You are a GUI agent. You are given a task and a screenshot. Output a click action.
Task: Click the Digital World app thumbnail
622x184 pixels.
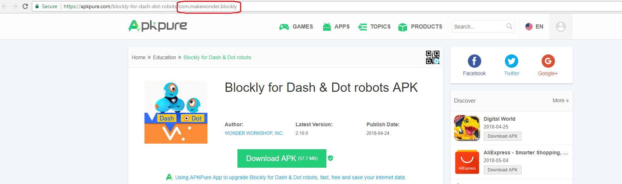467,128
